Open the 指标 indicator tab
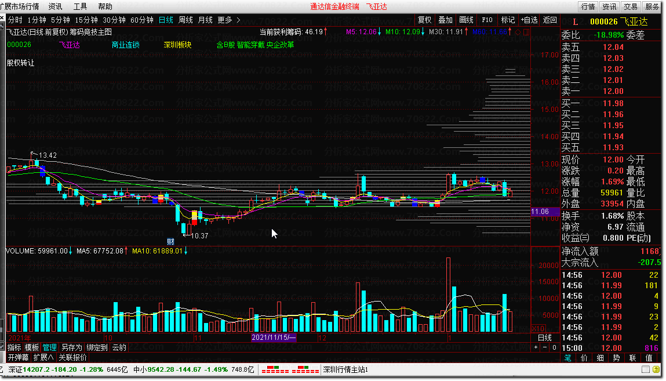The image size is (666, 381). pyautogui.click(x=14, y=347)
